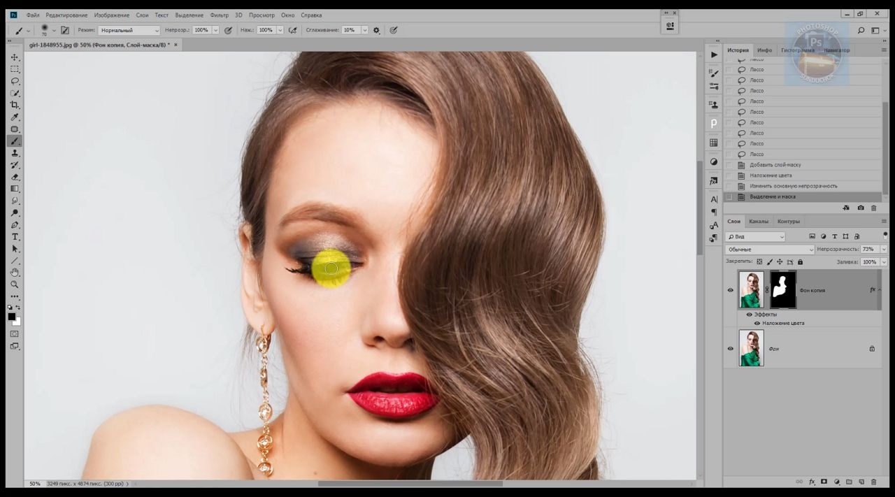Image resolution: width=895 pixels, height=497 pixels.
Task: Switch to the Каналы tab
Action: (x=759, y=221)
